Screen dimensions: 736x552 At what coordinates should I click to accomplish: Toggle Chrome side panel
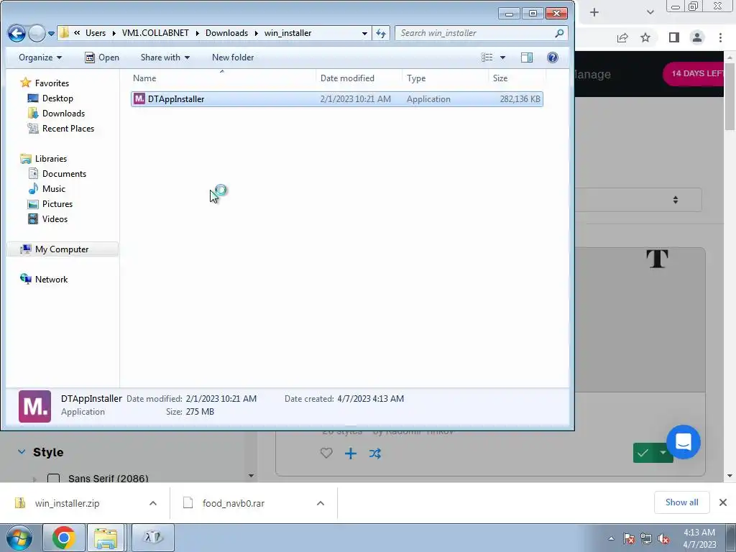click(674, 37)
